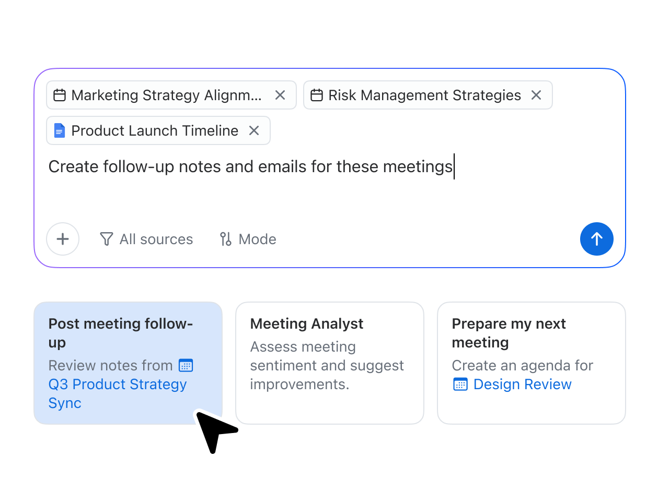Click the calendar icon on Risk Management Strategies chip
The image size is (658, 493).
click(316, 95)
